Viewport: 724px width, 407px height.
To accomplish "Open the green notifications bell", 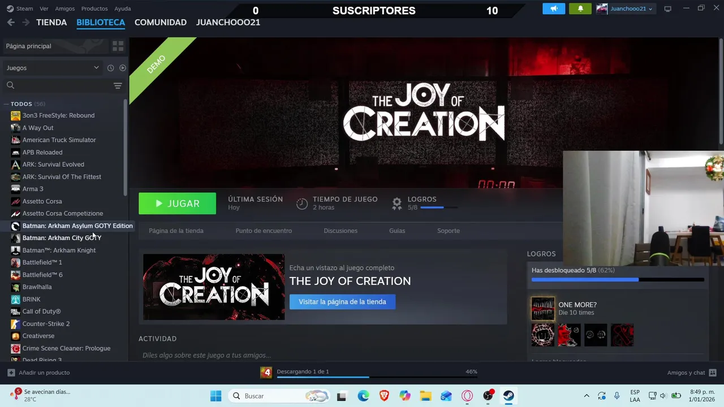I will click(580, 8).
